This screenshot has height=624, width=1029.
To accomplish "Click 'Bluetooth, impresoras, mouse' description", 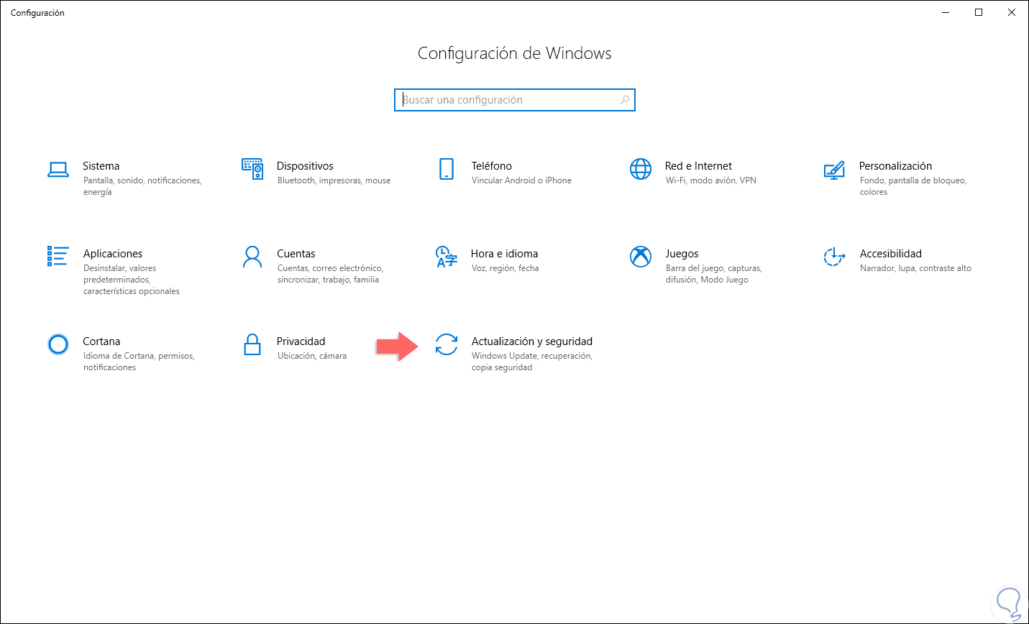I will click(334, 180).
